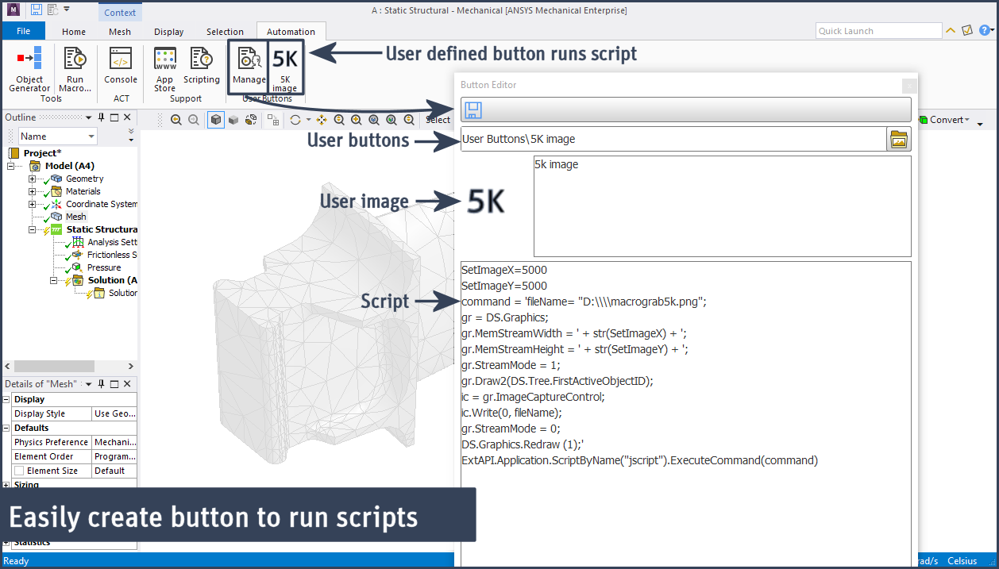Activate the Pan tool

click(322, 120)
